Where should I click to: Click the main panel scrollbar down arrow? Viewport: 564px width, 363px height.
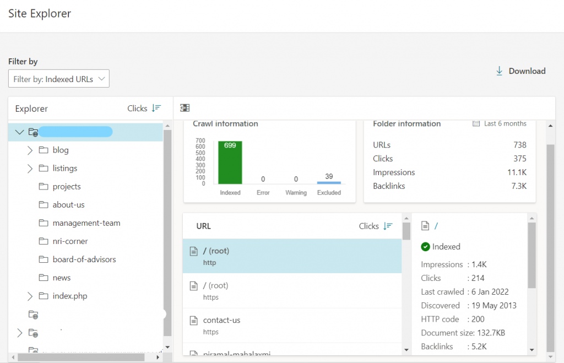[550, 357]
